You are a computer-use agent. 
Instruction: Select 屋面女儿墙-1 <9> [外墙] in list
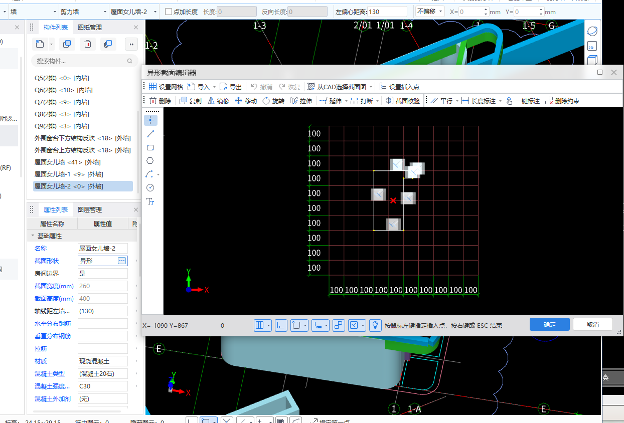69,174
